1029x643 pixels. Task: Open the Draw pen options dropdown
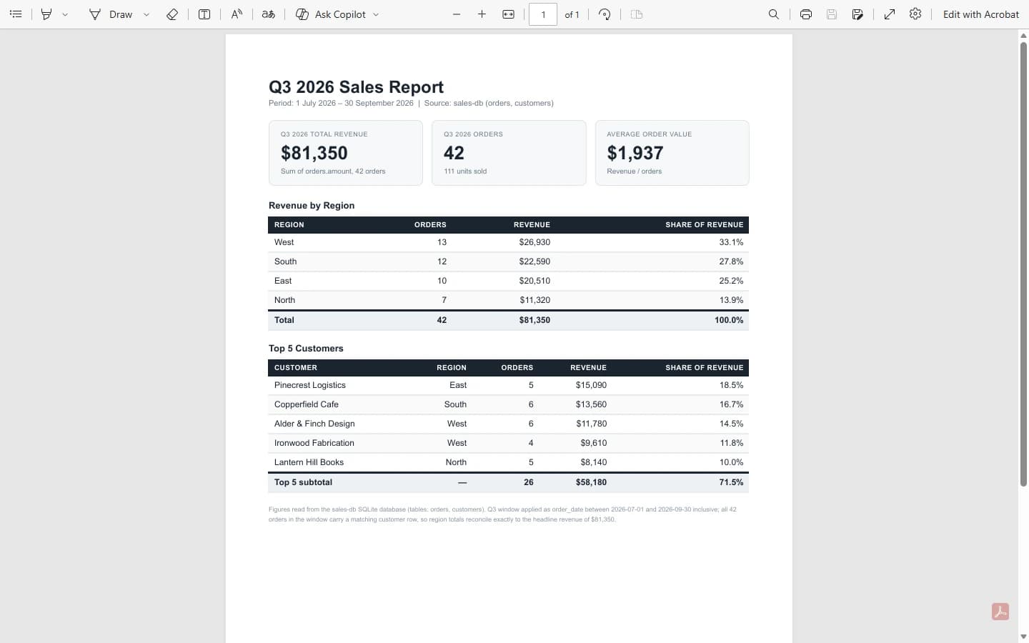click(146, 14)
